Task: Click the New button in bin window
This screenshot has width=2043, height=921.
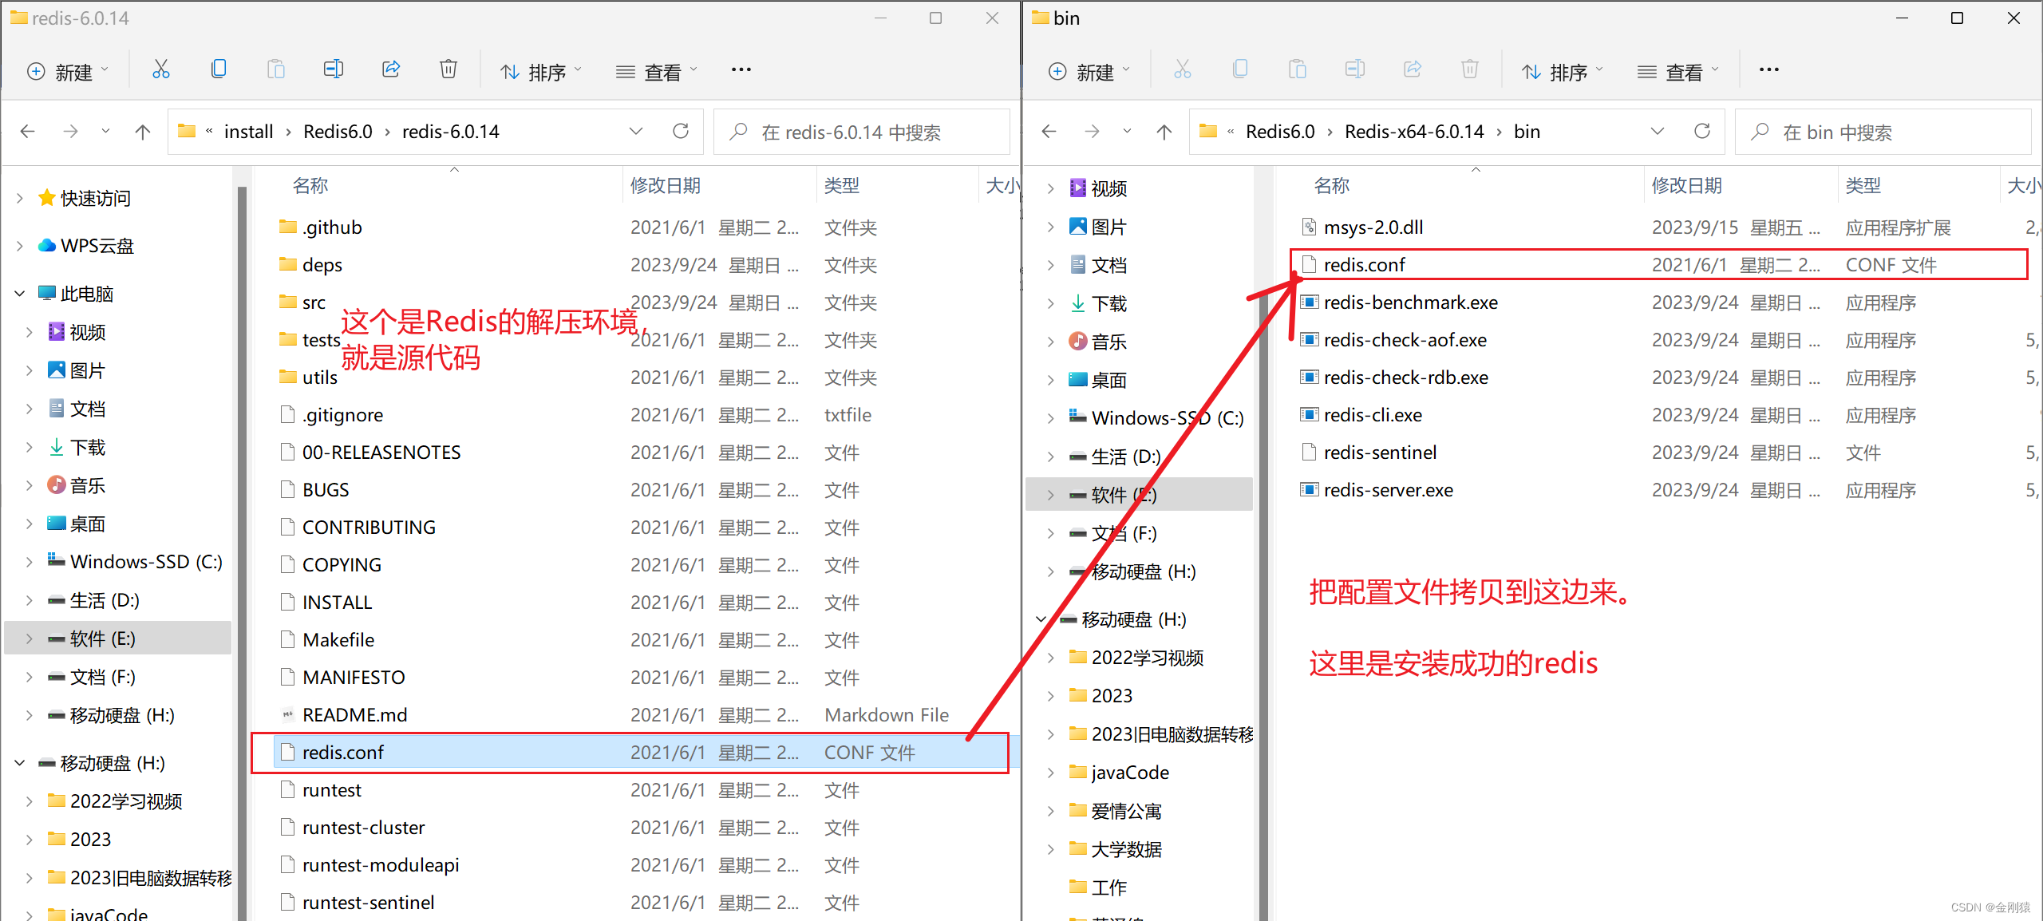Action: (x=1089, y=72)
